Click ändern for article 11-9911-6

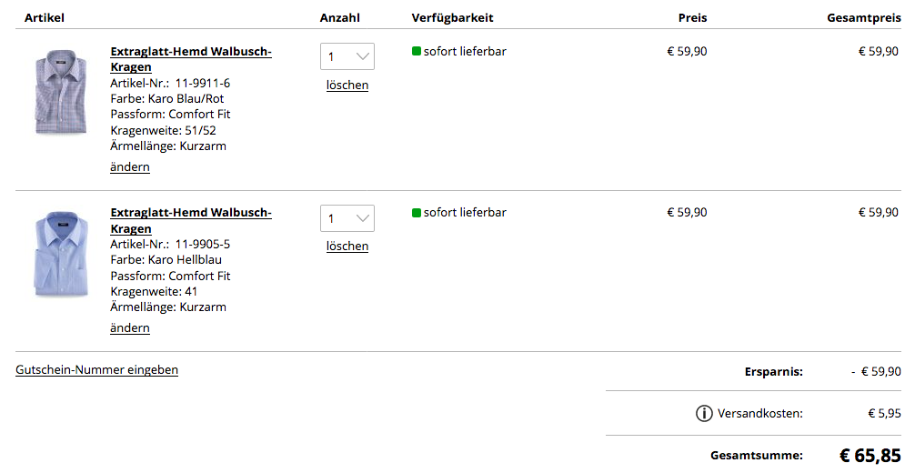tap(130, 167)
